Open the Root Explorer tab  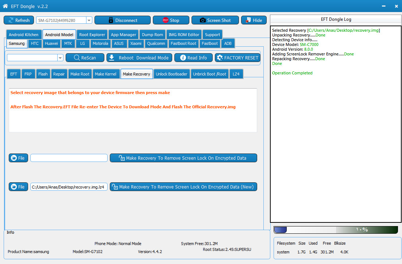92,35
